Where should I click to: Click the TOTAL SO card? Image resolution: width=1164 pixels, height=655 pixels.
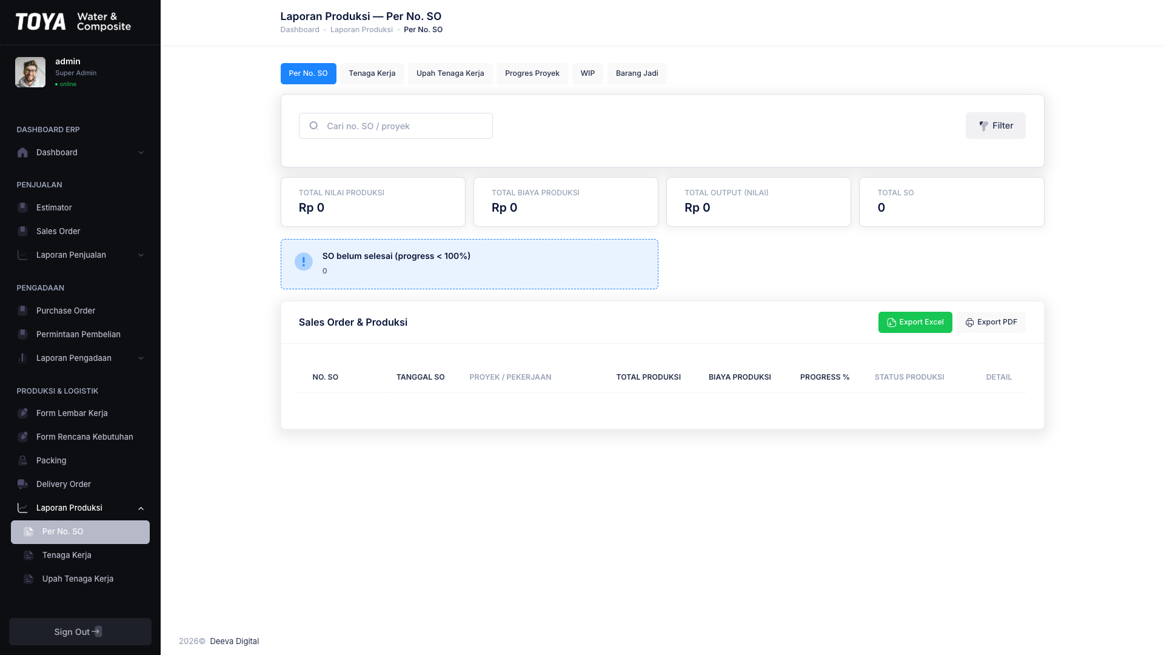point(952,202)
